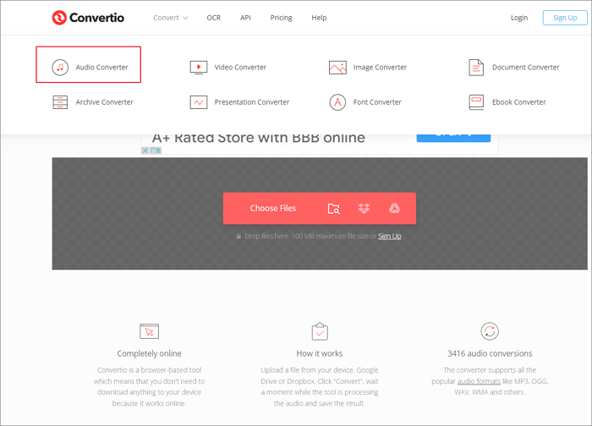
Task: Select Archive Converter label
Action: click(x=105, y=102)
